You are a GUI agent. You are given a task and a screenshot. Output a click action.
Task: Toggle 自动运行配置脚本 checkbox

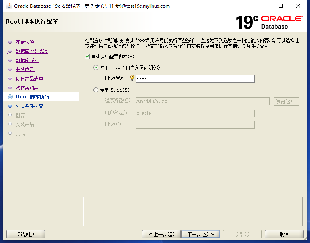point(87,57)
